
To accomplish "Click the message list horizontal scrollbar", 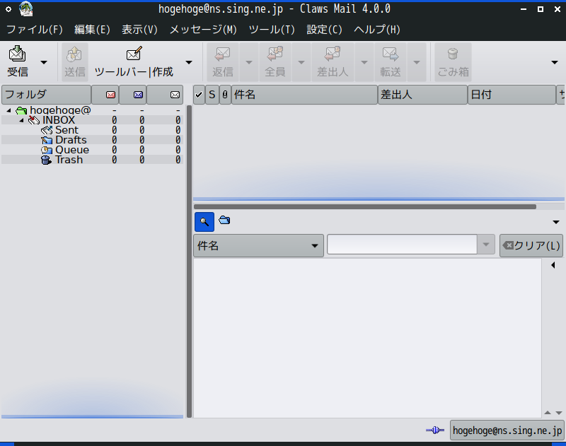I will [365, 207].
